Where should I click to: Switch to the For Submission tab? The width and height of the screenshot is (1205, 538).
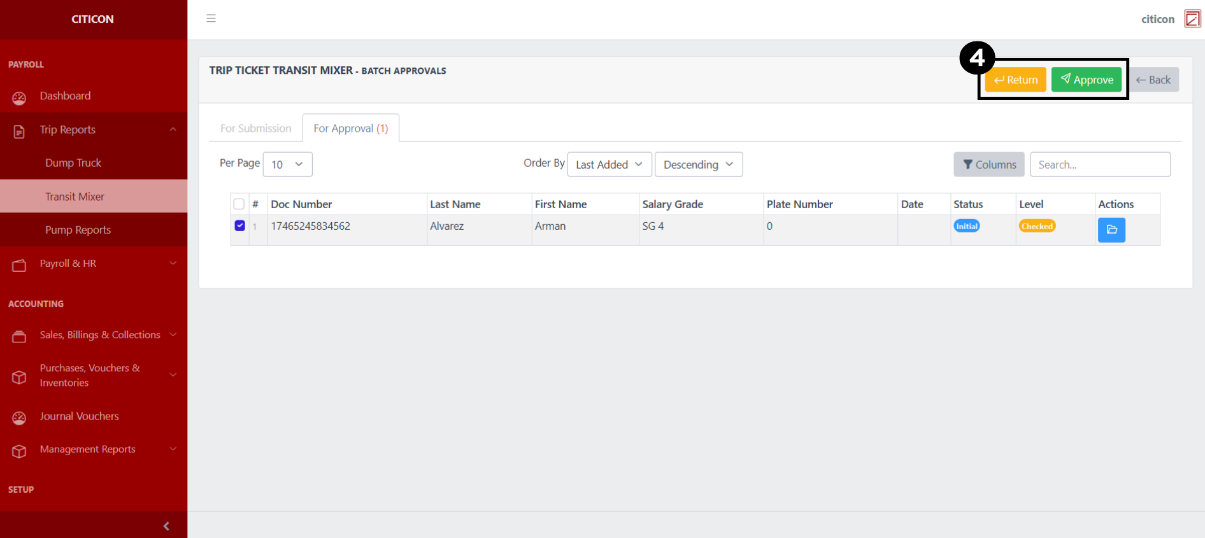point(255,129)
